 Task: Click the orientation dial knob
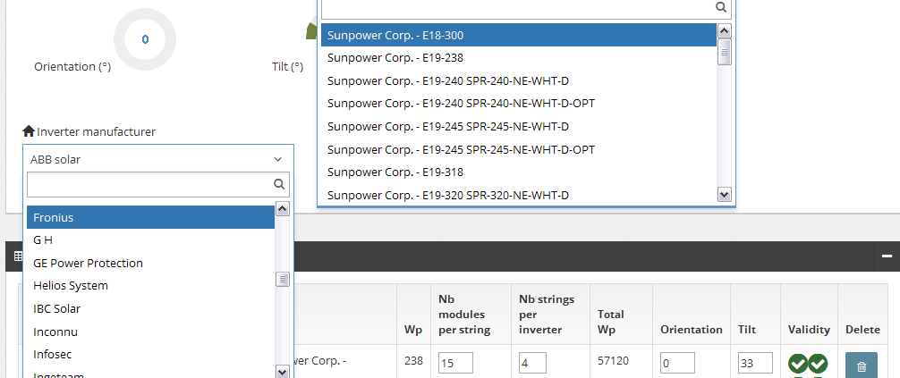145,39
